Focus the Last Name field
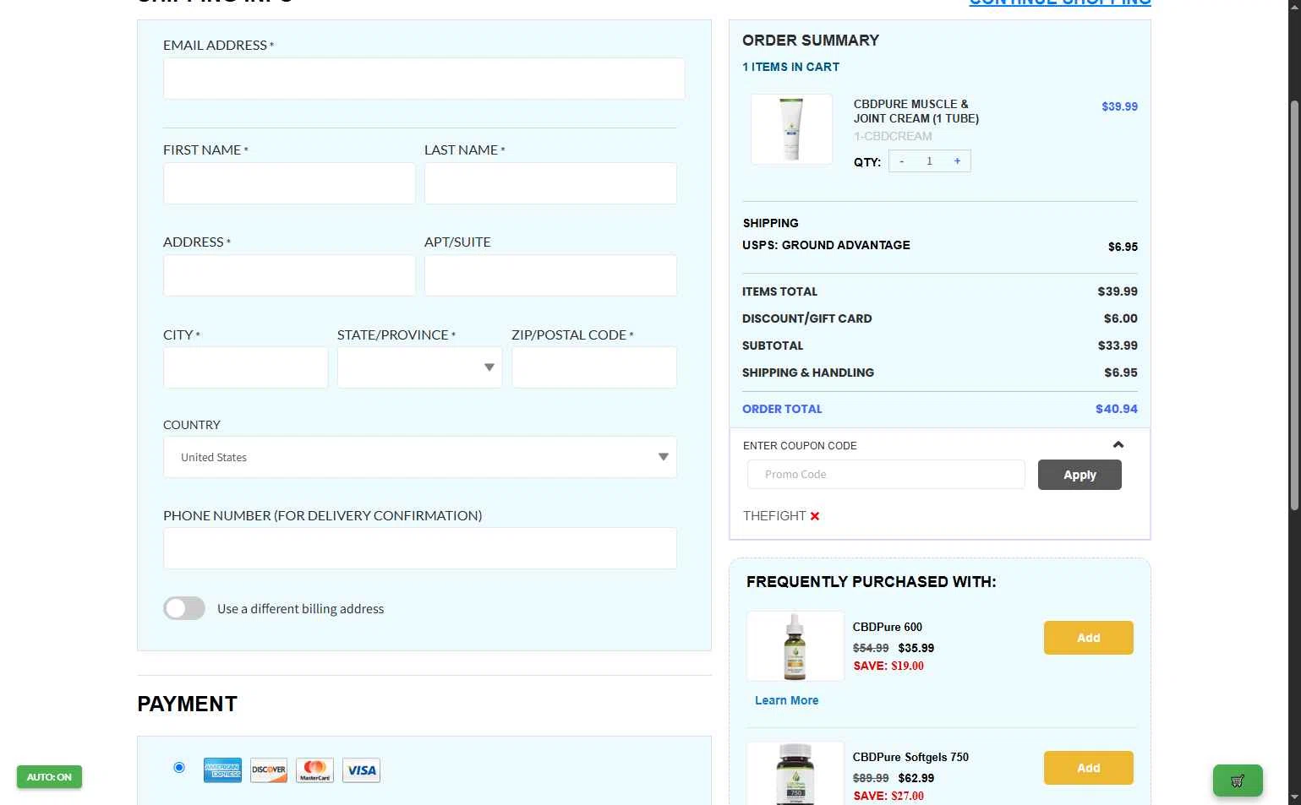 coord(550,183)
